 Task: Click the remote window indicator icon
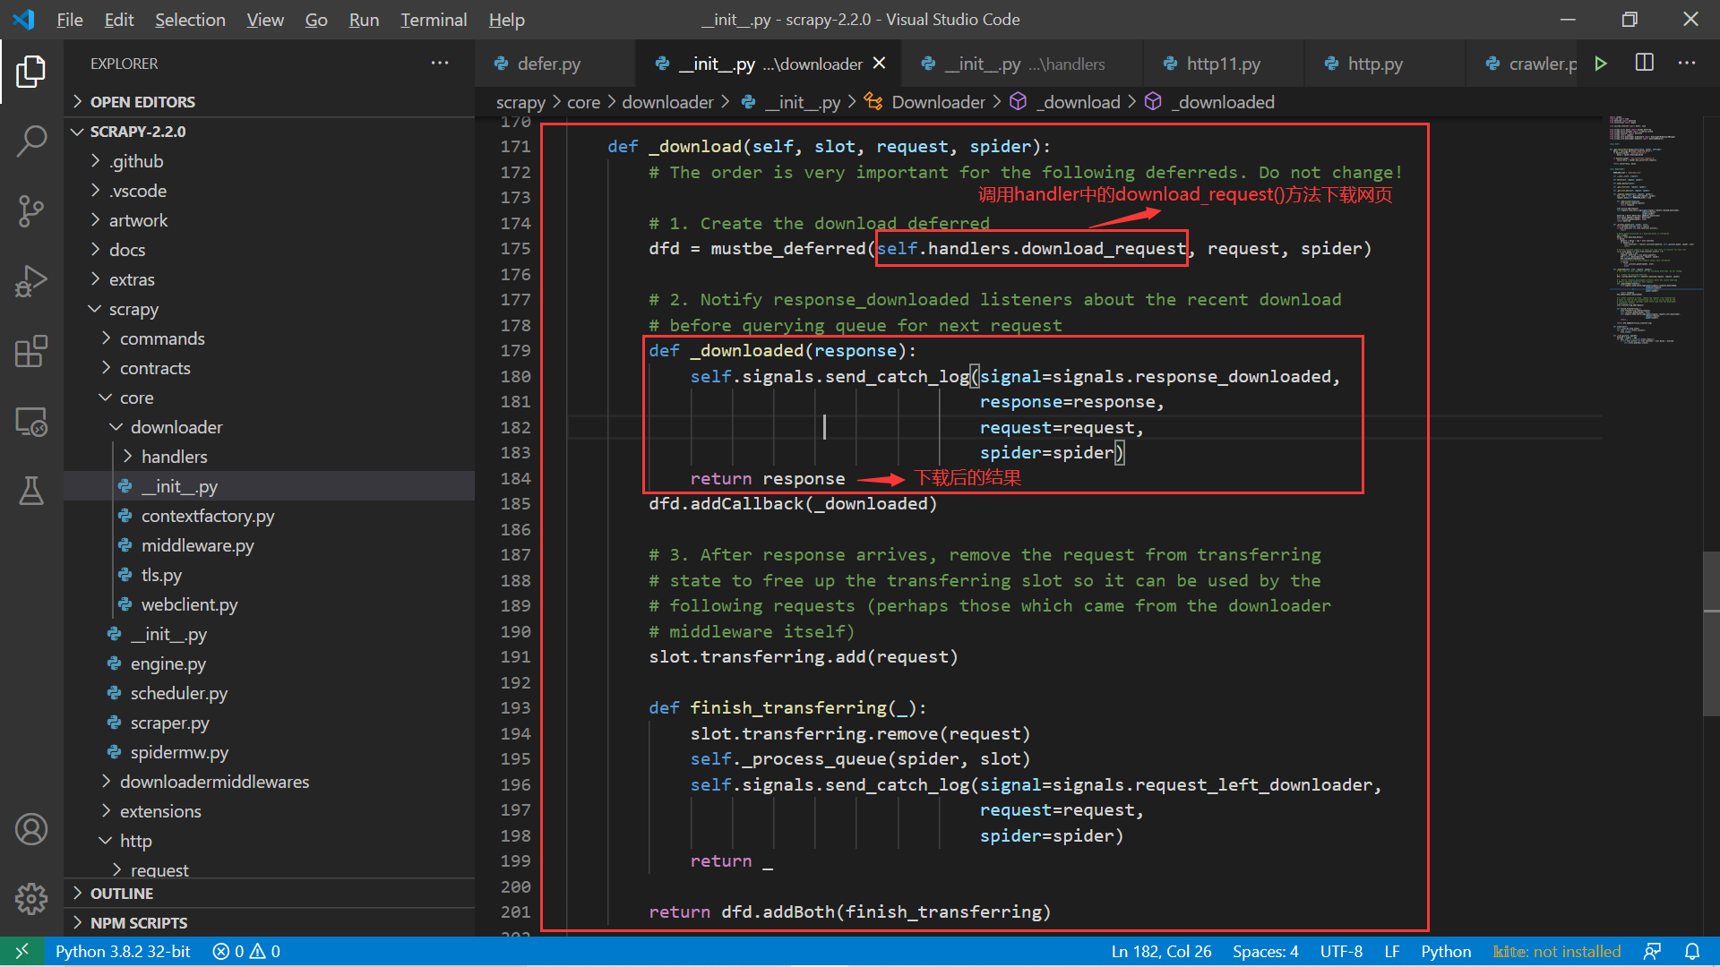21,951
